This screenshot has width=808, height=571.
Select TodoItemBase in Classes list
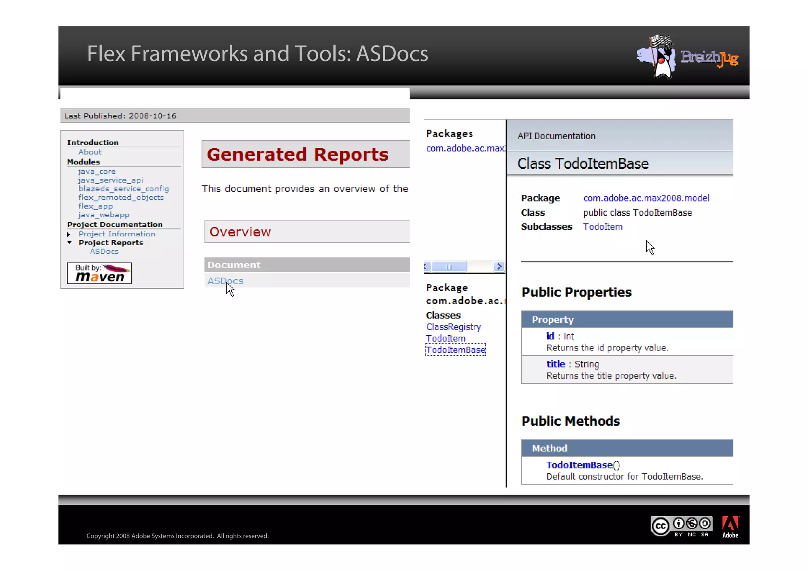(x=455, y=350)
